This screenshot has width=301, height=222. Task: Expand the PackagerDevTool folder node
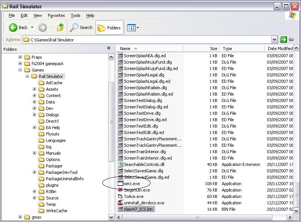pyautogui.click(x=34, y=172)
